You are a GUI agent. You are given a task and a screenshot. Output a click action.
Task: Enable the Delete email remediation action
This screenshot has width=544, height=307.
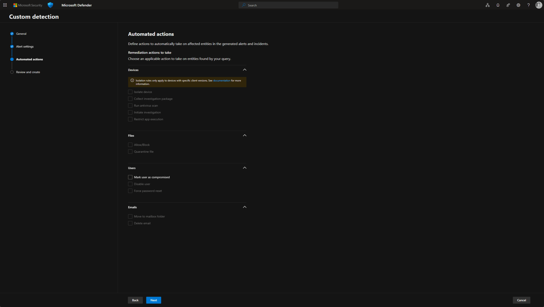coord(130,223)
